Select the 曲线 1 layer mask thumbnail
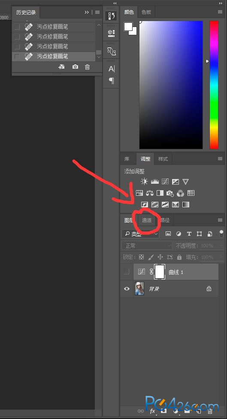 coord(160,272)
